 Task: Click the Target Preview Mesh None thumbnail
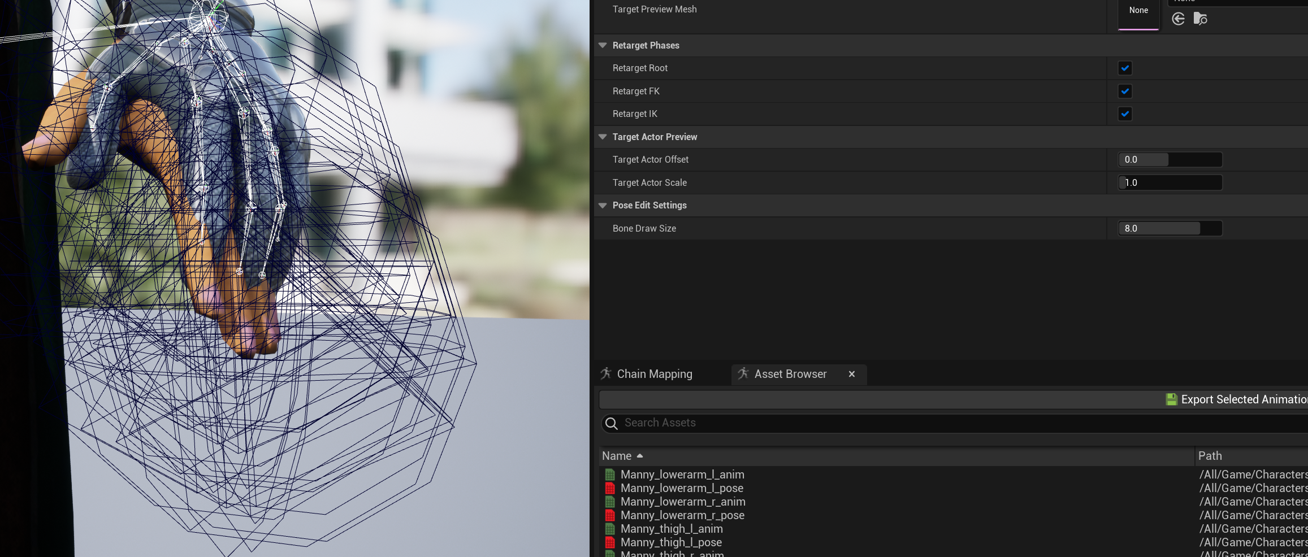1138,14
